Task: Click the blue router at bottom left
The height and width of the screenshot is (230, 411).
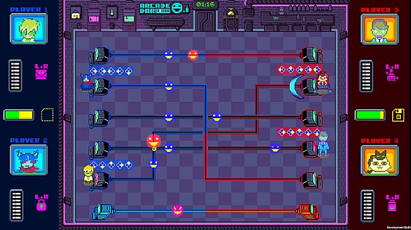Action: (x=103, y=212)
